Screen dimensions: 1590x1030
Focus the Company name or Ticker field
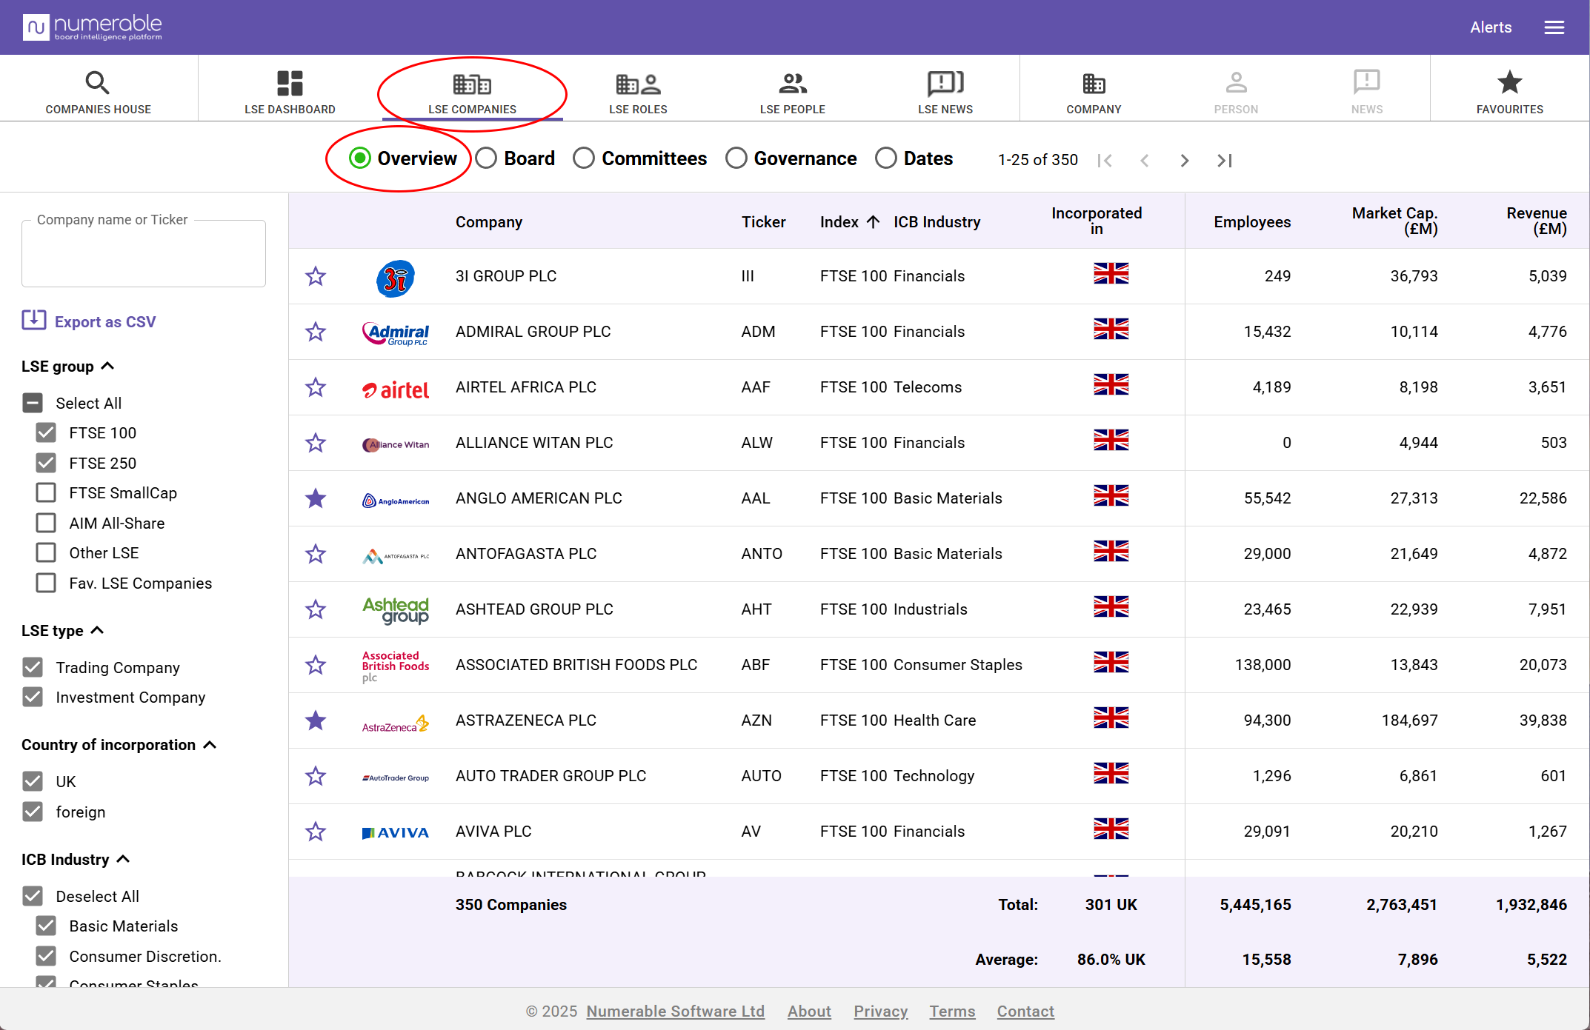[144, 254]
